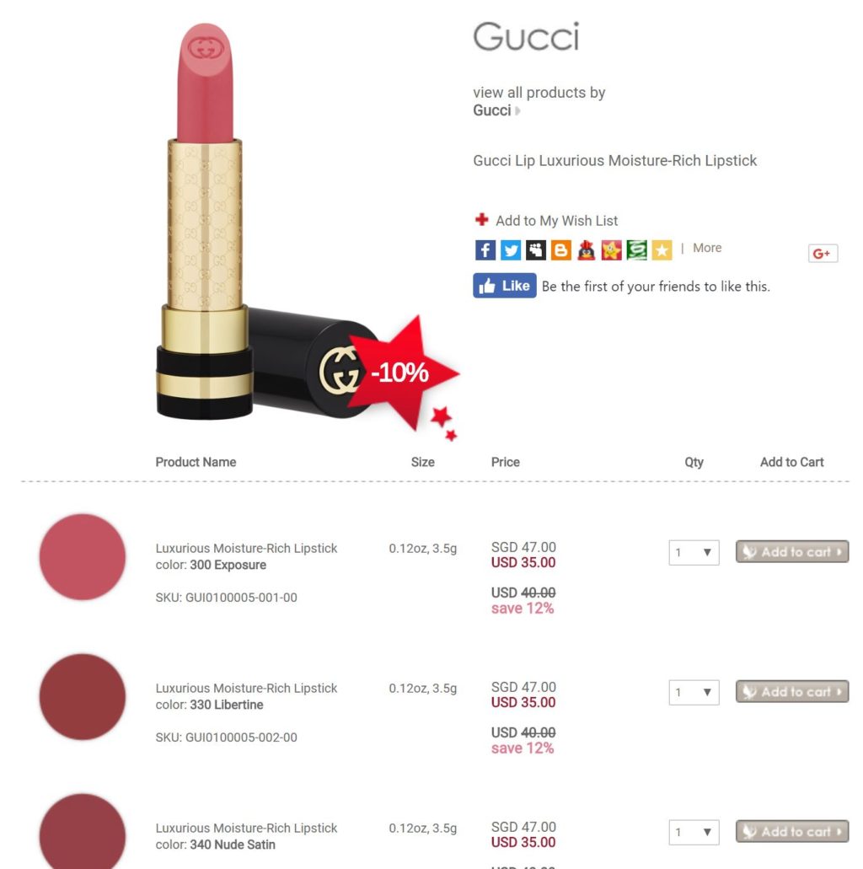Share on Facebook icon
The width and height of the screenshot is (863, 869).
485,250
